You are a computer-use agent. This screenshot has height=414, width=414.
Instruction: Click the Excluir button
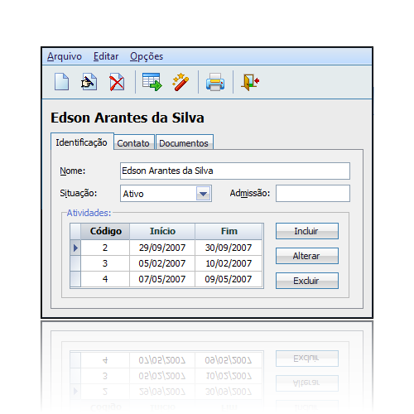click(307, 281)
